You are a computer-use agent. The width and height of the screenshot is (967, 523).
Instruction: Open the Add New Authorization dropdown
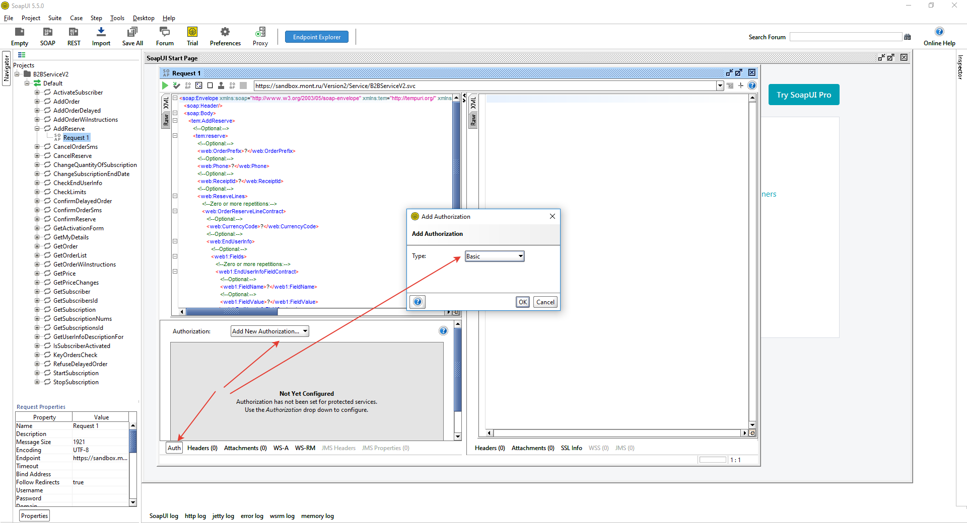pos(305,331)
